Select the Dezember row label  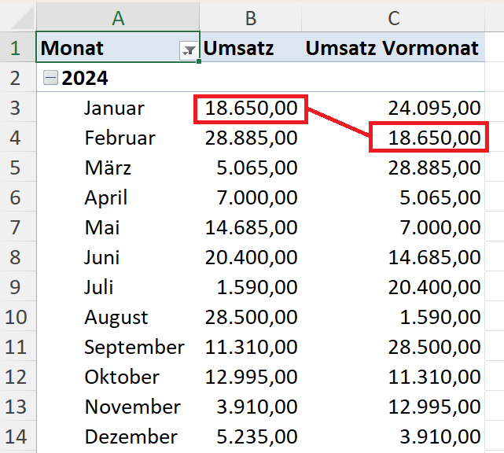pos(131,436)
